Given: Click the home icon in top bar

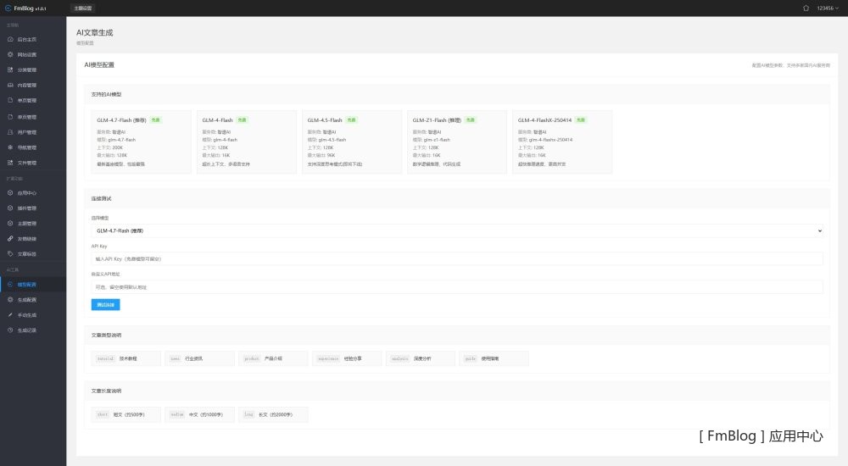Looking at the screenshot, I should (x=806, y=8).
